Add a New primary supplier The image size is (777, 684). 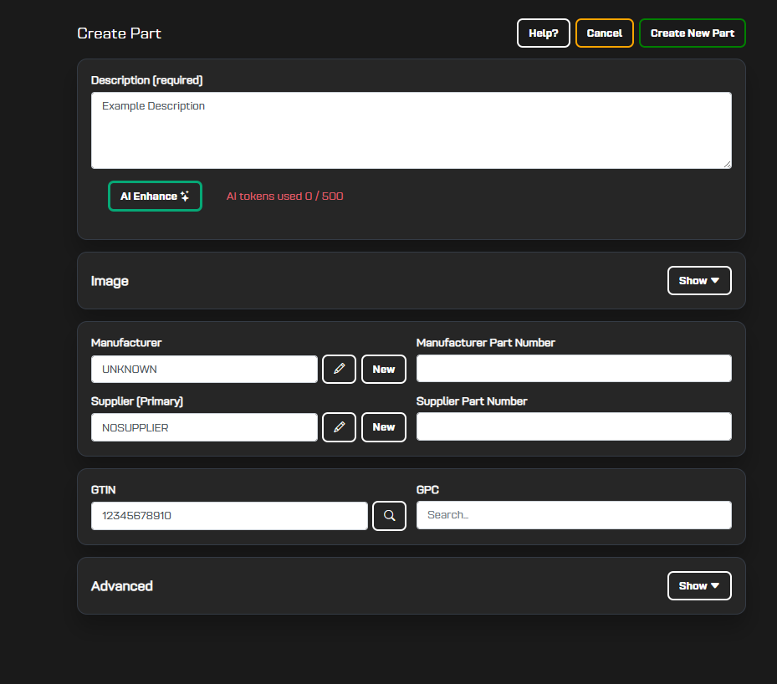384,427
